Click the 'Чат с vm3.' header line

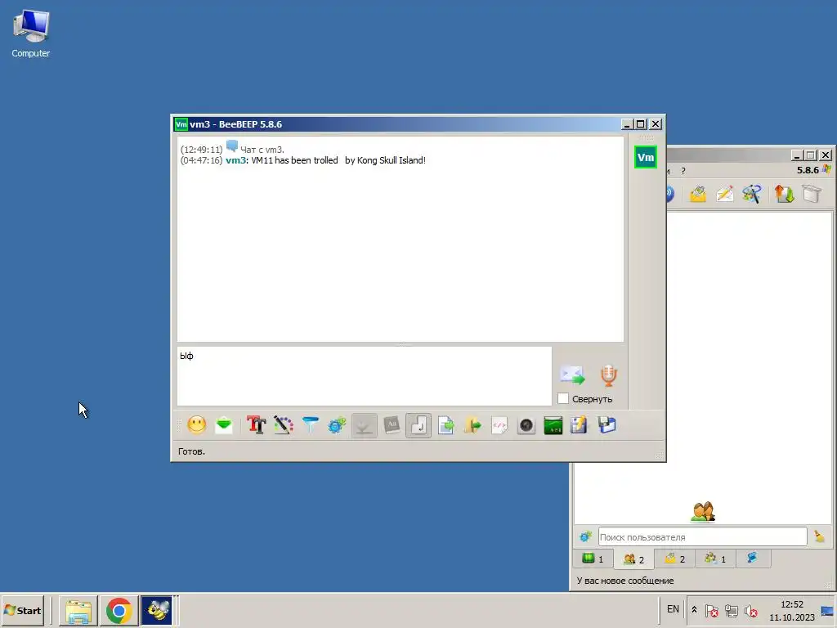click(x=262, y=150)
